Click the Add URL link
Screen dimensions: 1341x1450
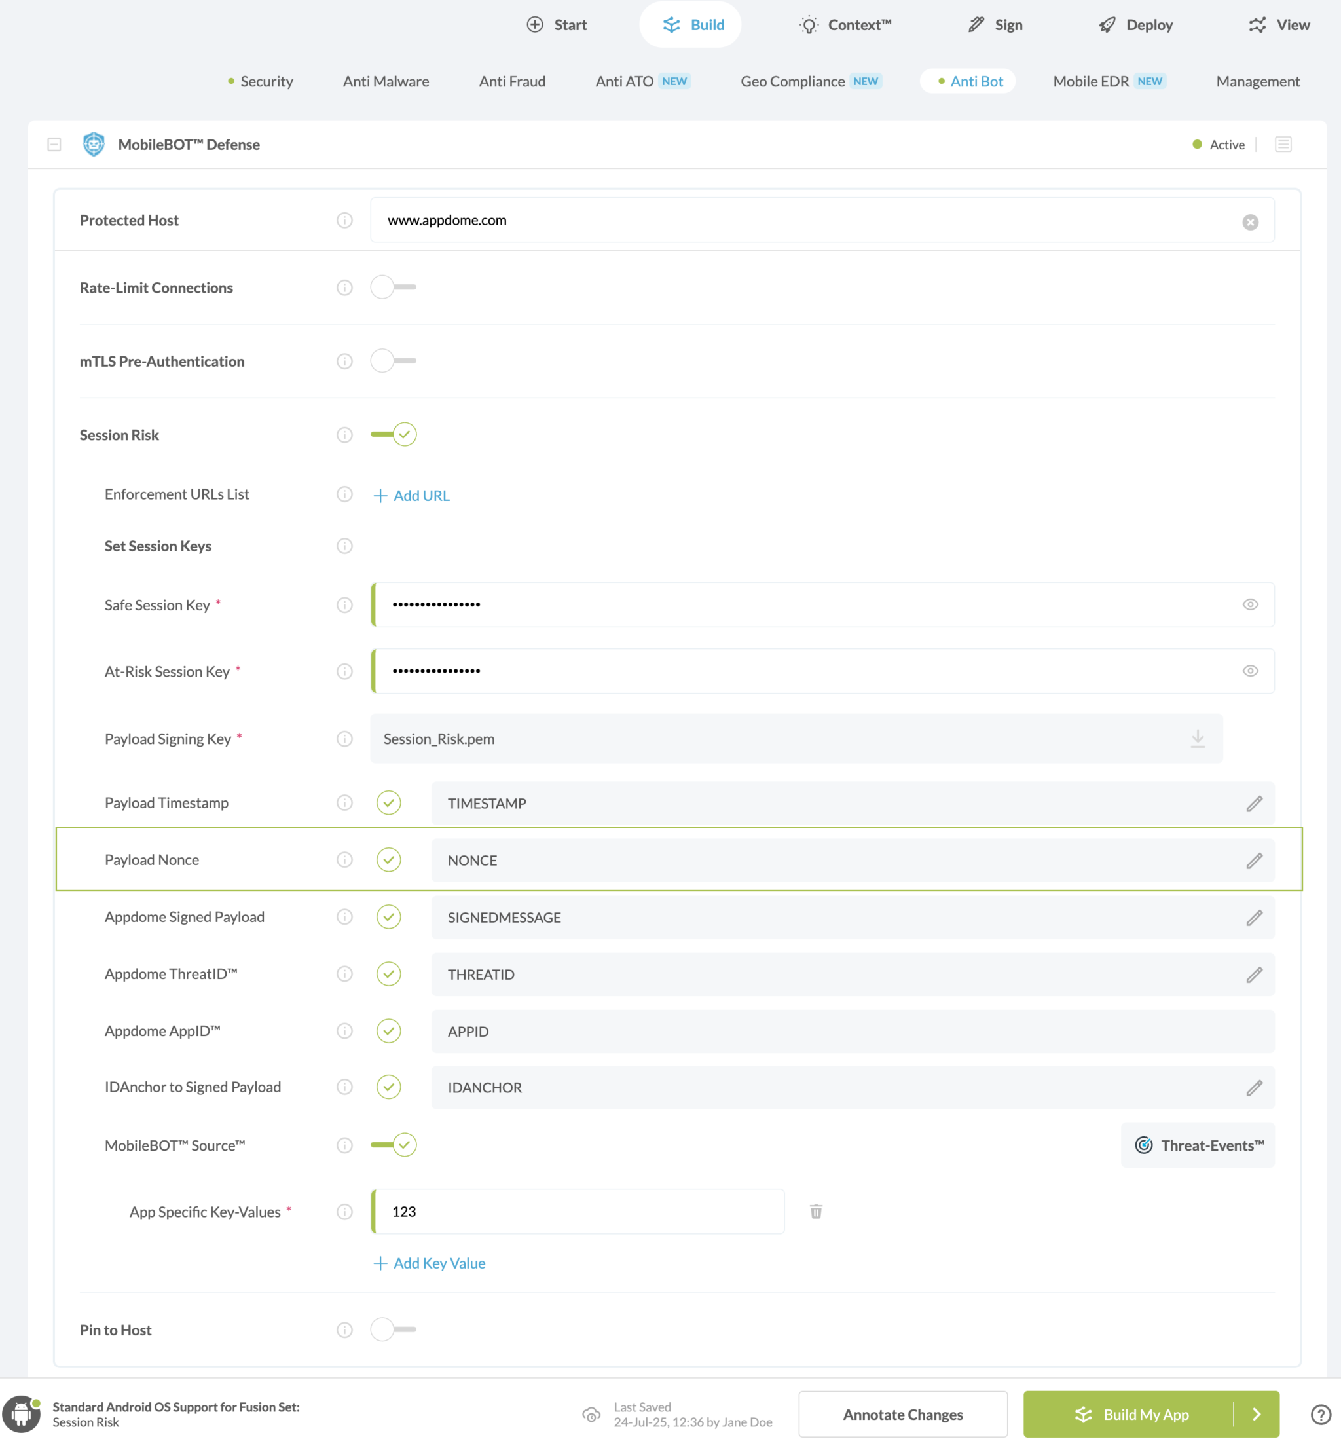click(x=411, y=495)
